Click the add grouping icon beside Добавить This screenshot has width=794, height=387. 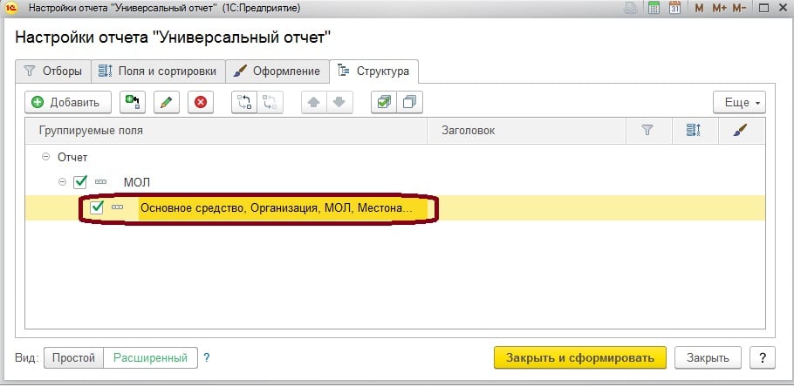tap(132, 102)
